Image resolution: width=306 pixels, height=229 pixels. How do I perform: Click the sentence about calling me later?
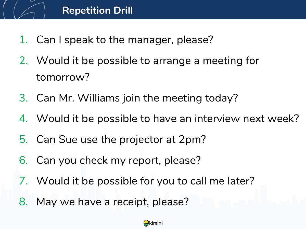pyautogui.click(x=145, y=181)
